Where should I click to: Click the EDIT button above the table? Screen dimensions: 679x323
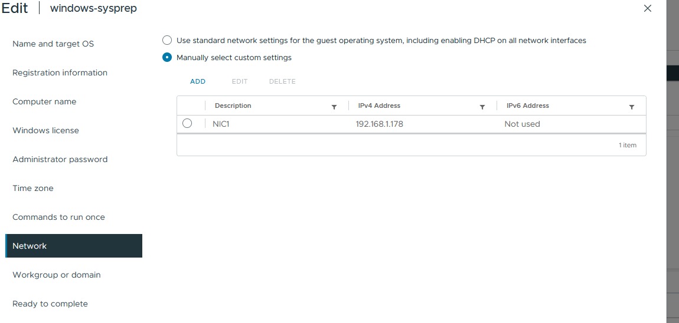240,81
